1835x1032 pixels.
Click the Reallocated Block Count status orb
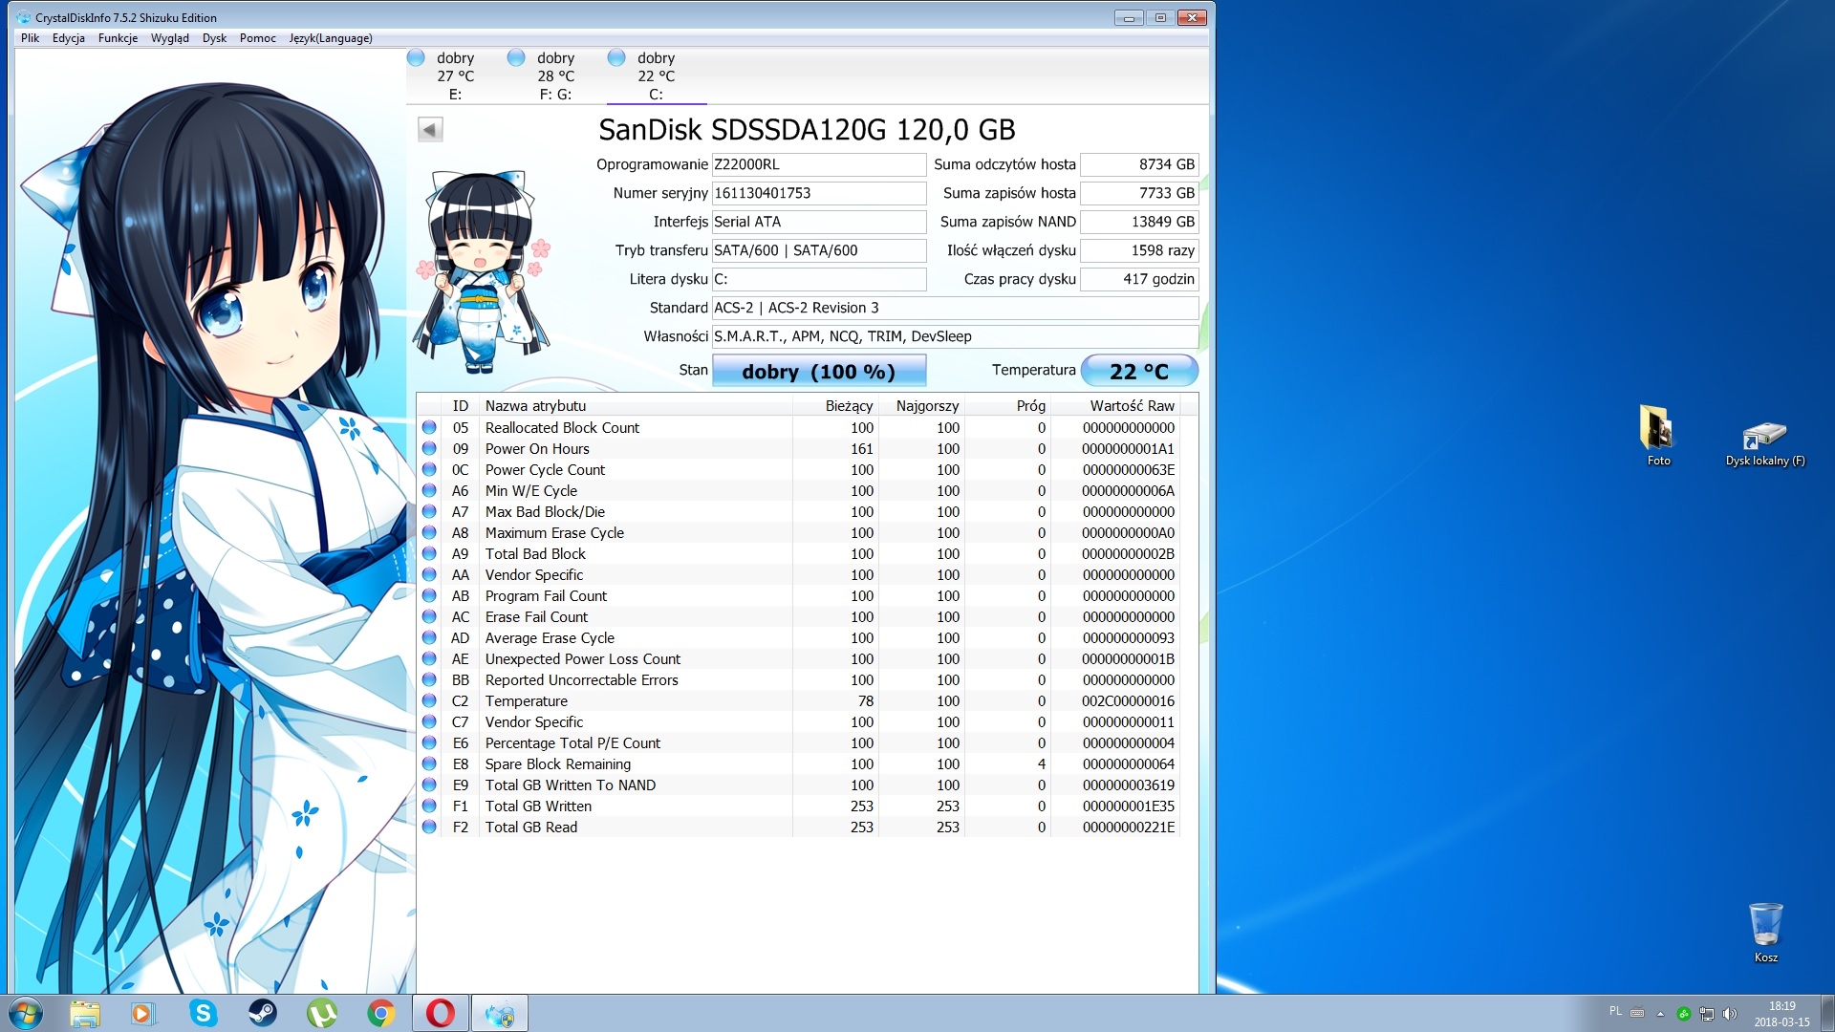pos(429,428)
